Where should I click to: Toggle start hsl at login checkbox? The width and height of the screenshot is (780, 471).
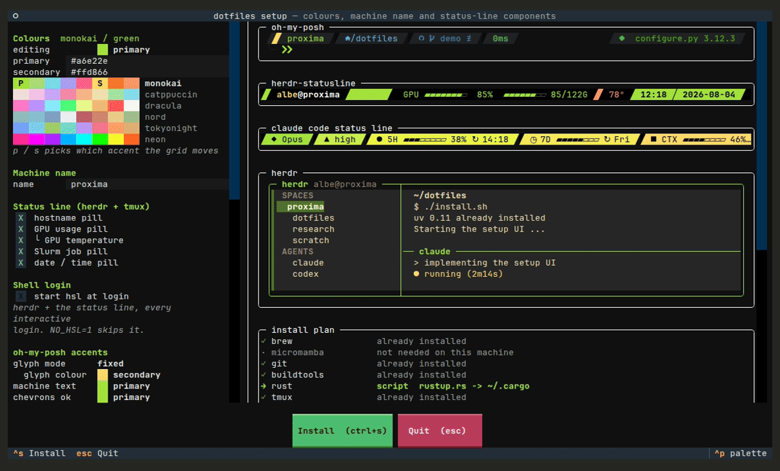click(21, 296)
